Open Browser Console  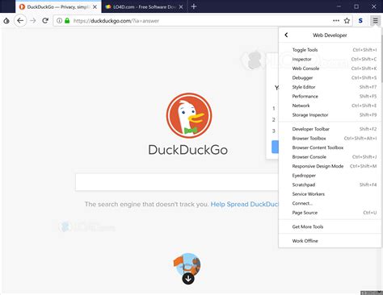[330, 157]
